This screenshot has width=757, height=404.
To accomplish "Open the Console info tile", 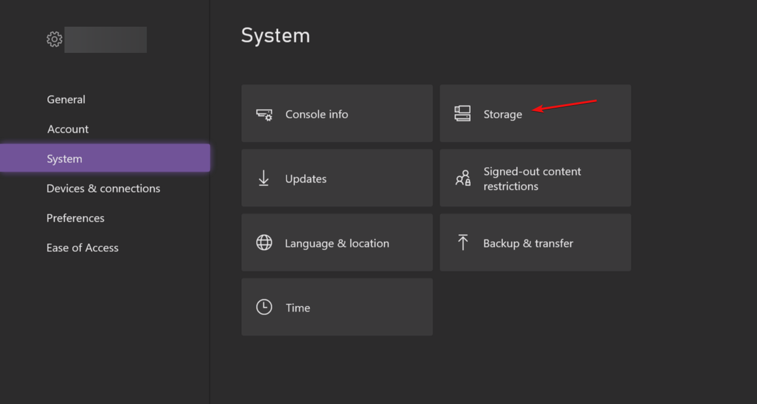I will (x=337, y=114).
